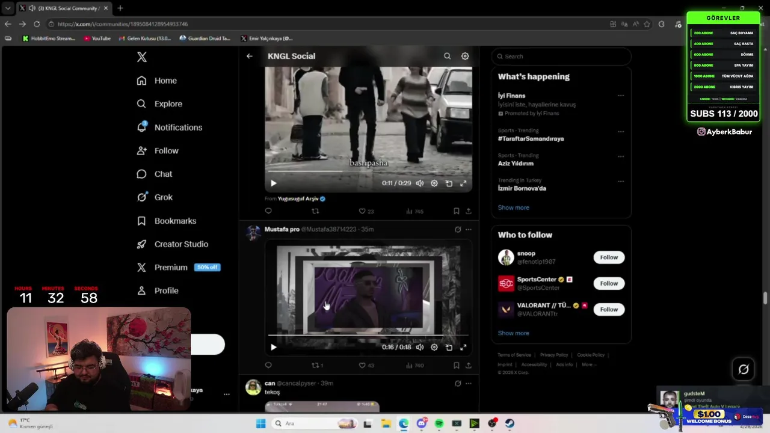Image resolution: width=770 pixels, height=433 pixels.
Task: Click the X search input field
Action: (561, 57)
